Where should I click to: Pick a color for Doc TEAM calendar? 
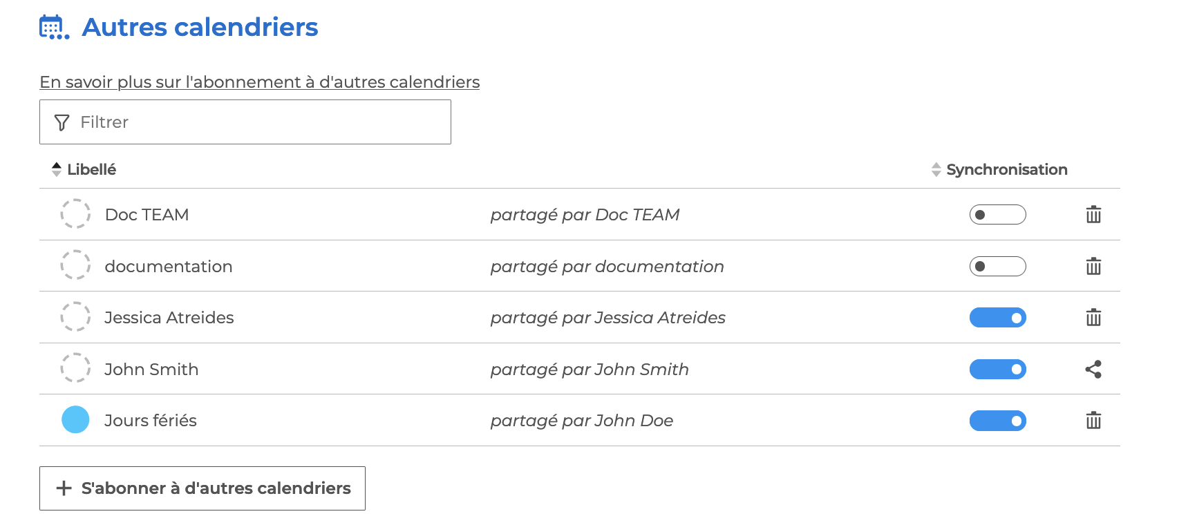(75, 214)
